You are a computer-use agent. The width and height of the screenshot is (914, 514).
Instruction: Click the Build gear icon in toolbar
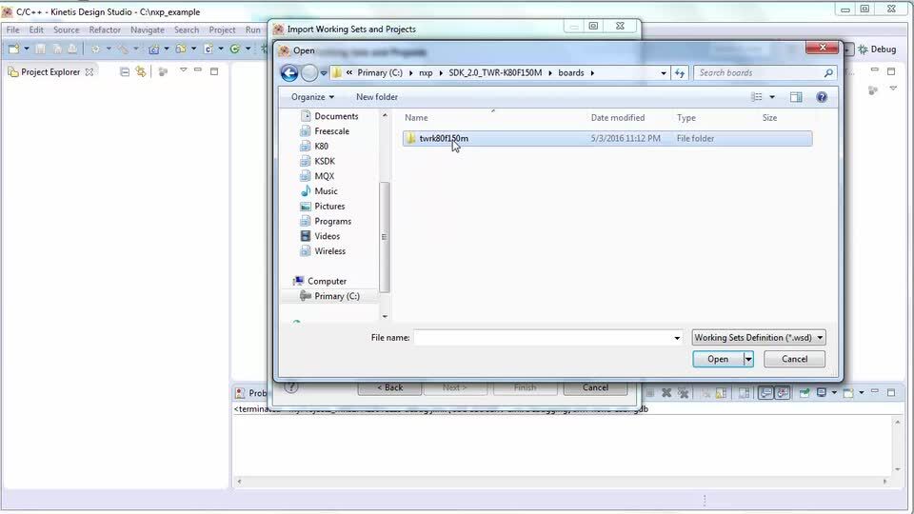(x=95, y=49)
